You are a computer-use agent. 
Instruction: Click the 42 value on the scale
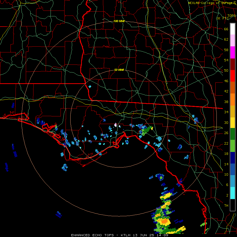[226, 91]
